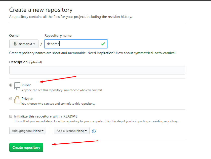Screen dimensions: 211x159
Task: Click the Private repository lock icon
Action: tap(17, 99)
